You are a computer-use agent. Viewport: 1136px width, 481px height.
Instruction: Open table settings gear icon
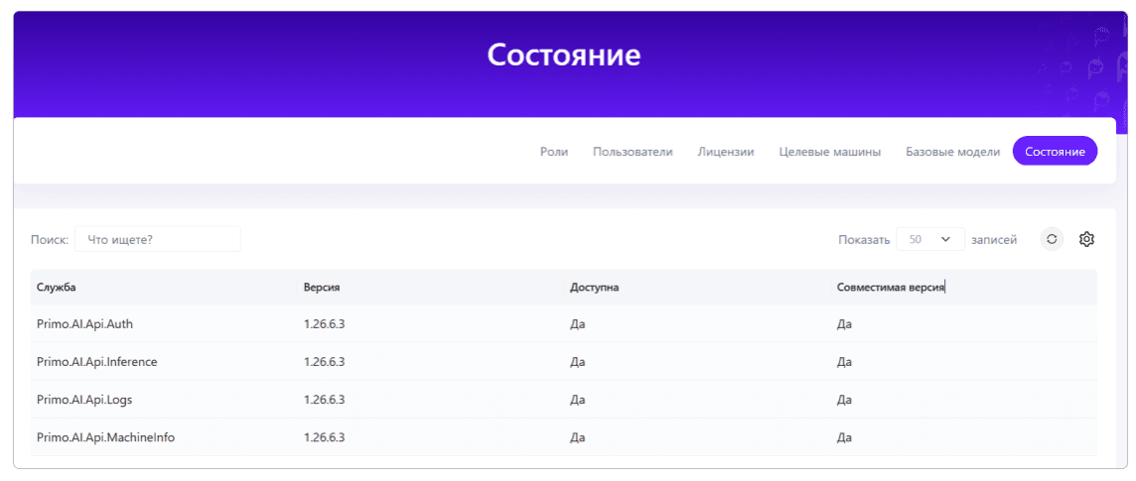[x=1086, y=239]
